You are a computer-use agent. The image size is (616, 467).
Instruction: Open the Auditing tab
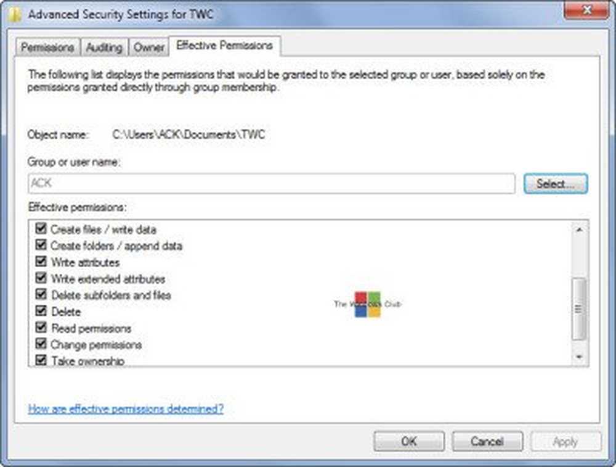[x=104, y=48]
